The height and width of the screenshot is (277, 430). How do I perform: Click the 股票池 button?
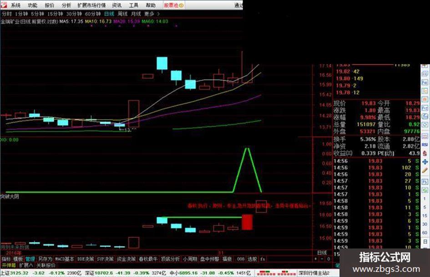pyautogui.click(x=174, y=5)
